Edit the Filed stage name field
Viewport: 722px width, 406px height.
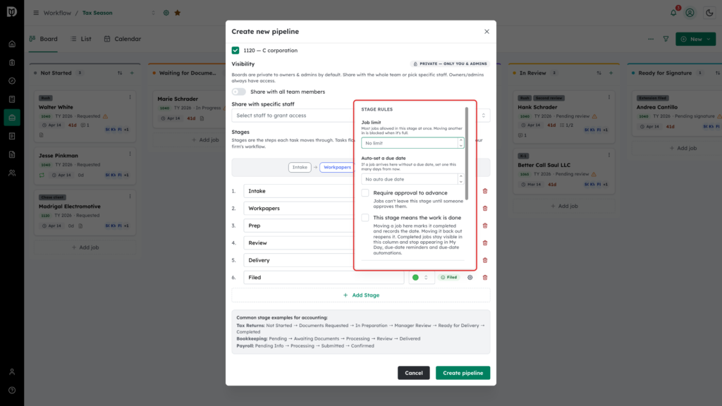coord(324,278)
